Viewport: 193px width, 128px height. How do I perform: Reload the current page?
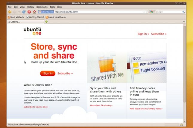pos(24,12)
